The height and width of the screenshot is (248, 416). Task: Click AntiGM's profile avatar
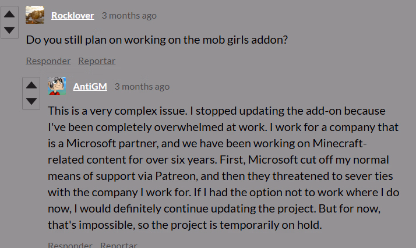click(57, 86)
